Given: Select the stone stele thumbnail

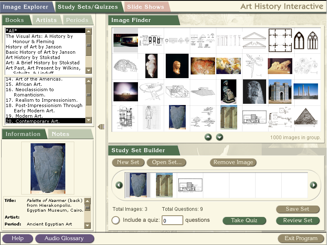Looking at the screenshot, I should pyautogui.click(x=254, y=92).
